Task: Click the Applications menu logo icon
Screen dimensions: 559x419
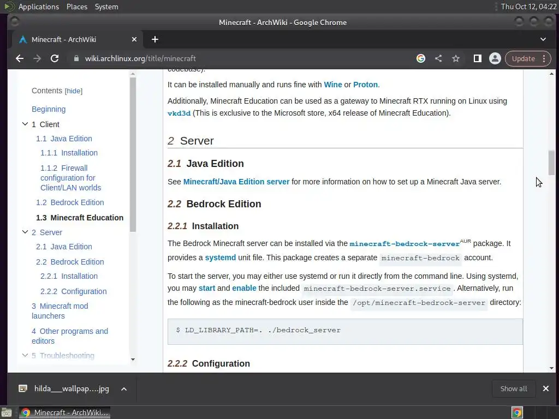Action: click(9, 7)
